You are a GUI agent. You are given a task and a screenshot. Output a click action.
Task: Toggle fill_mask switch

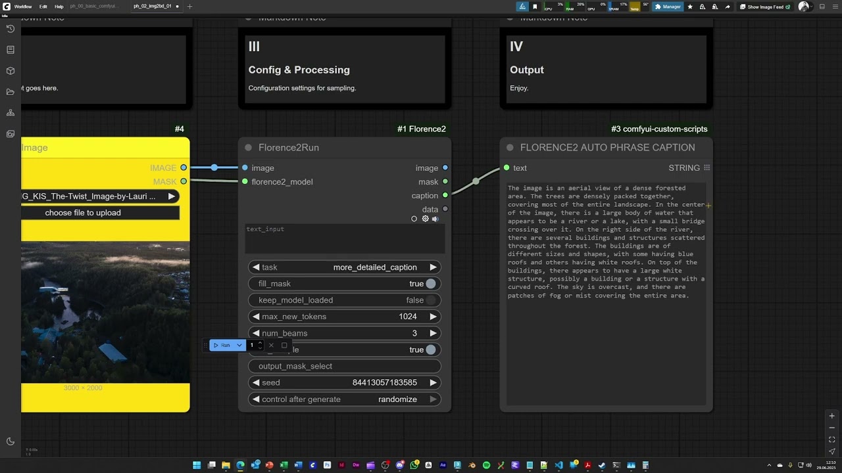(430, 284)
